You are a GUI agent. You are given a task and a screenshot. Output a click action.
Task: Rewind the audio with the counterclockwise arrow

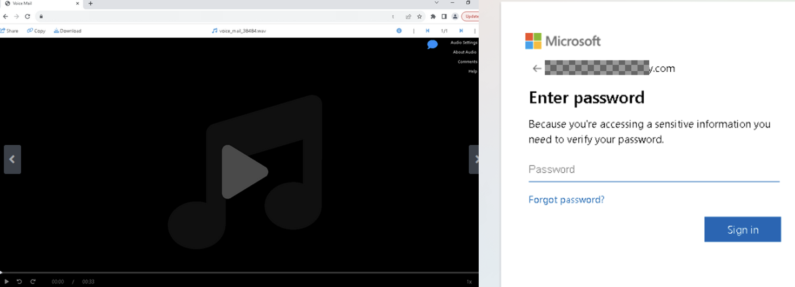click(19, 282)
